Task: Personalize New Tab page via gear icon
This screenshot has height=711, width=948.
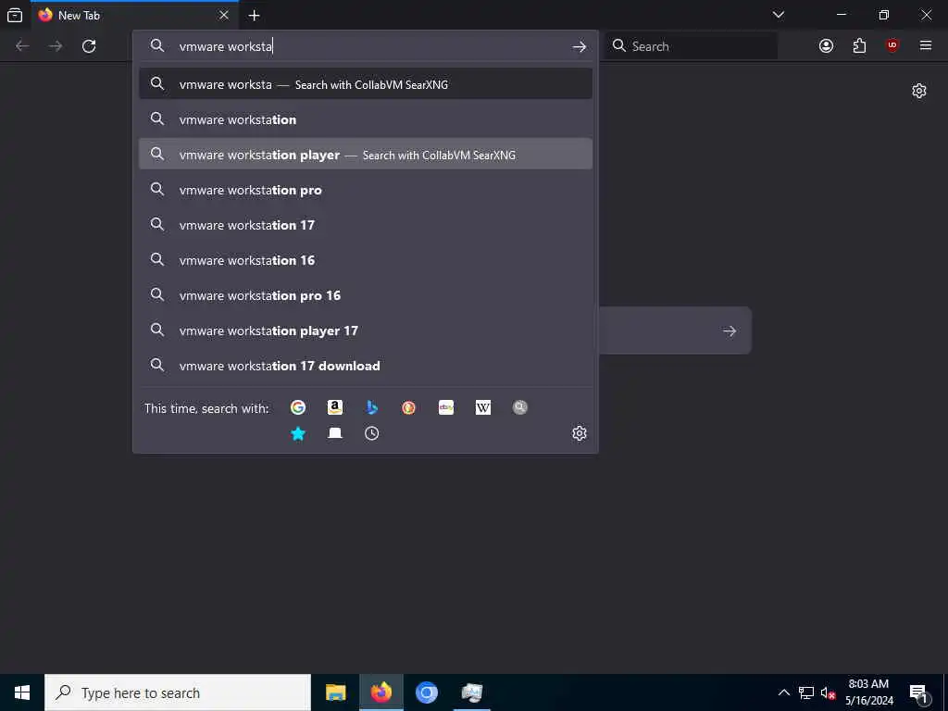Action: coord(919,91)
